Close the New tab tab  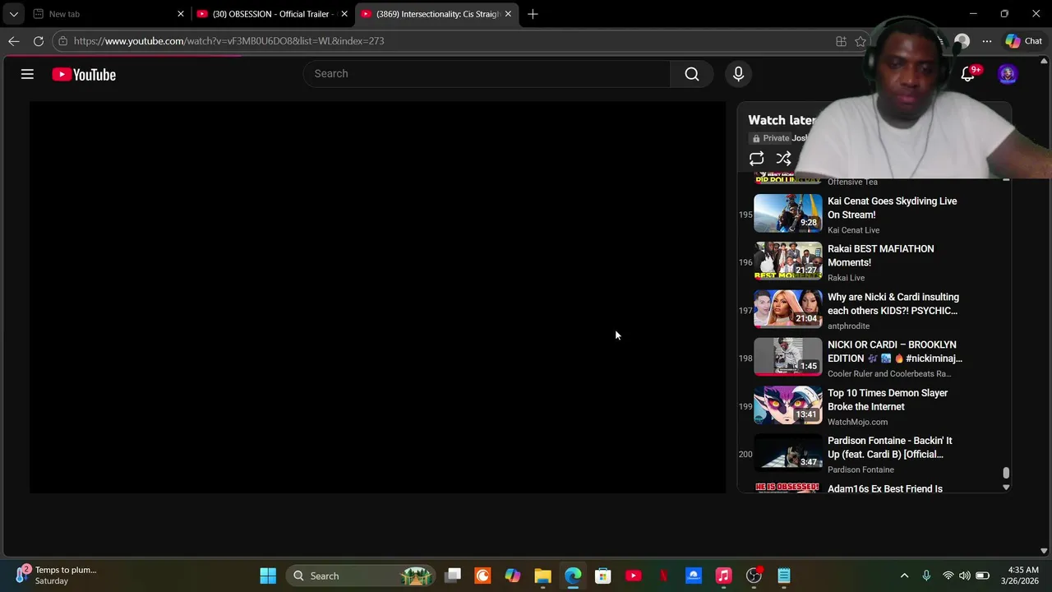point(181,14)
